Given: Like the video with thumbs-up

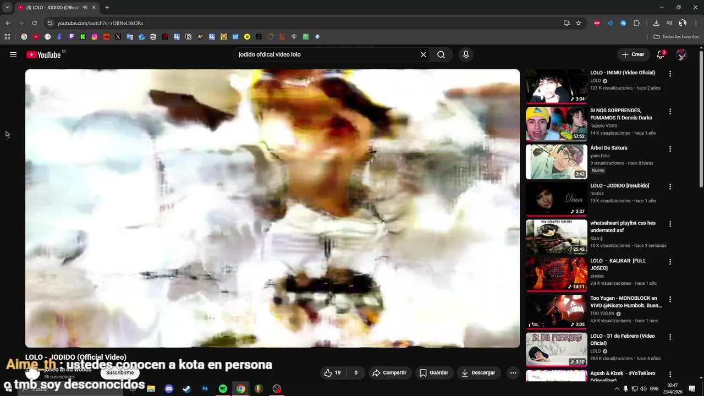Looking at the screenshot, I should pos(332,372).
